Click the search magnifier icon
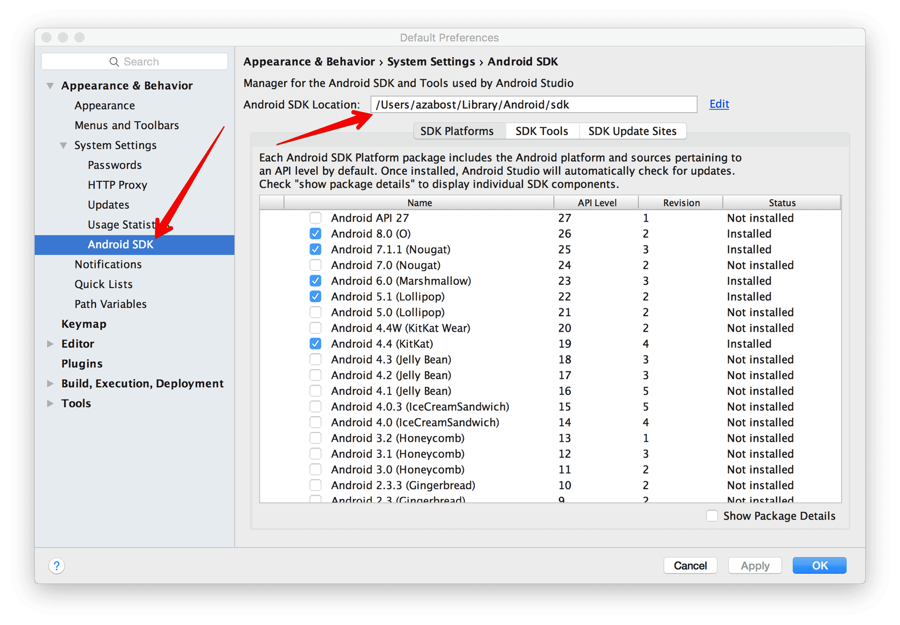Screen dimensions: 900x625 tap(114, 62)
